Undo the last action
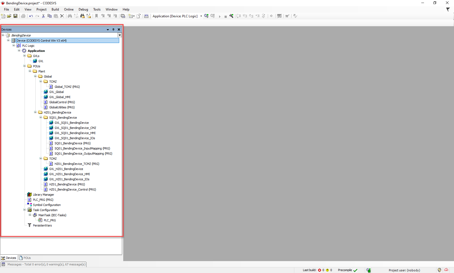 coord(31,16)
